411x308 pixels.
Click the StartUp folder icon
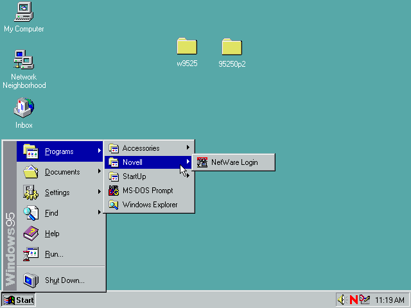click(x=114, y=176)
